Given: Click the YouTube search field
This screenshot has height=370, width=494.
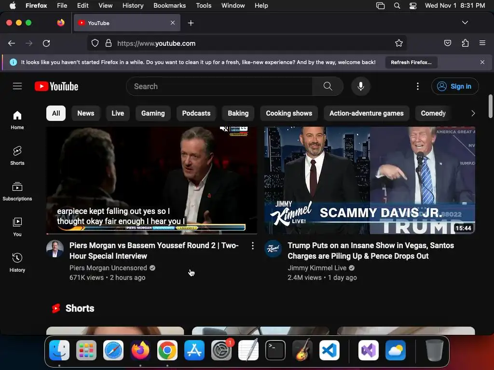Looking at the screenshot, I should (x=220, y=86).
